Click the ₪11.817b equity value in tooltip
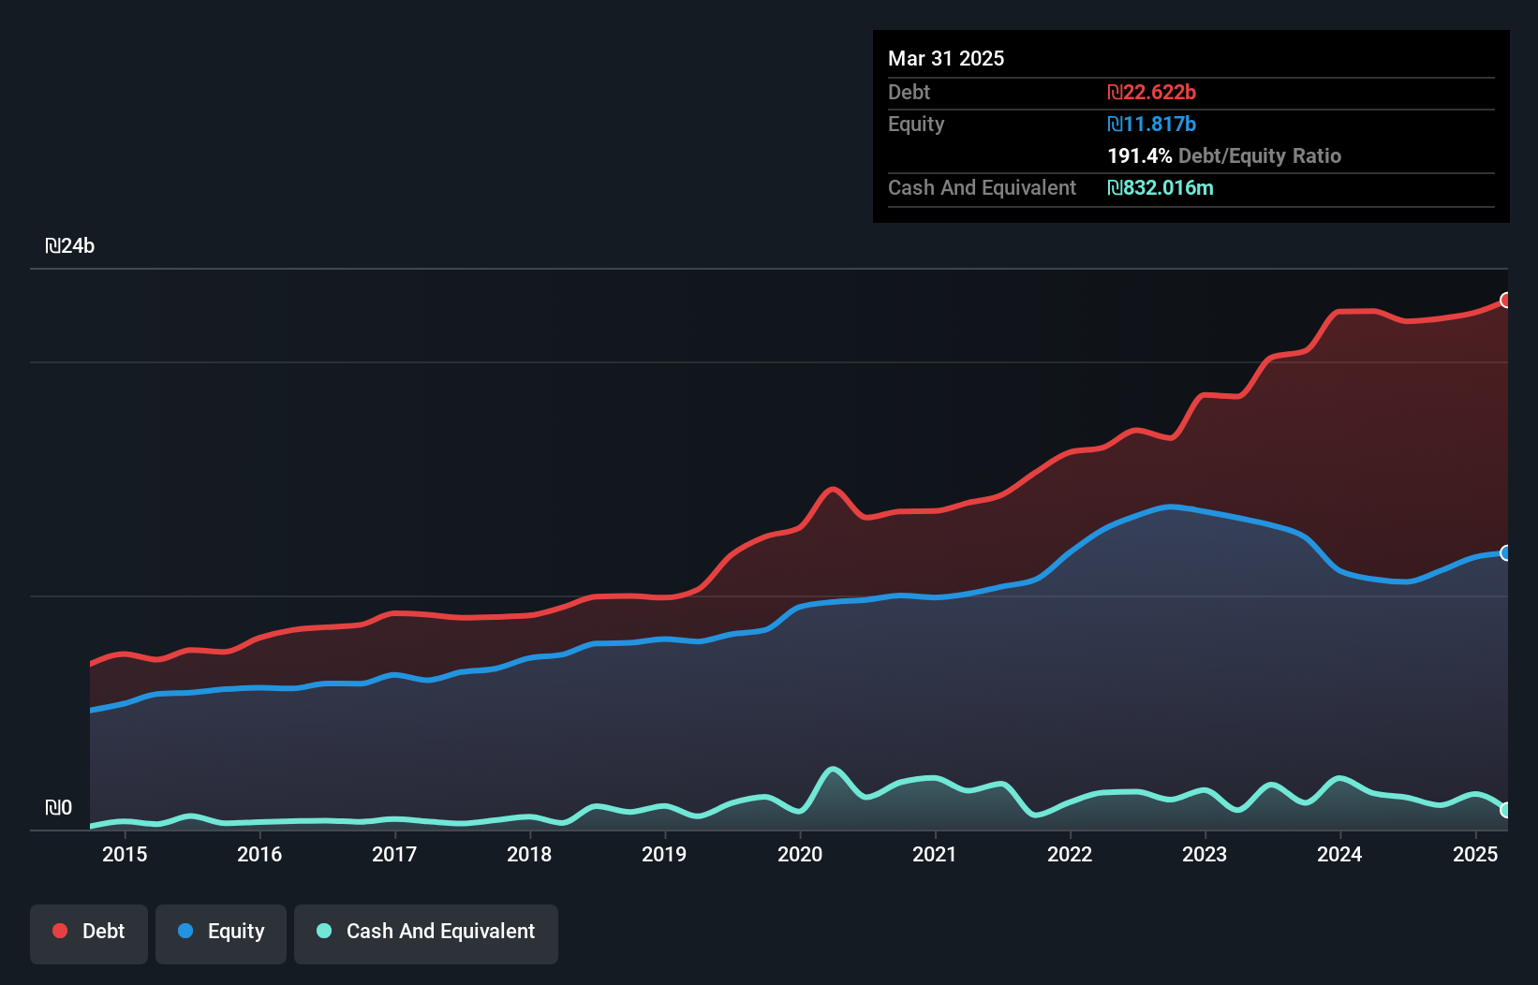This screenshot has width=1538, height=985. click(x=1151, y=125)
